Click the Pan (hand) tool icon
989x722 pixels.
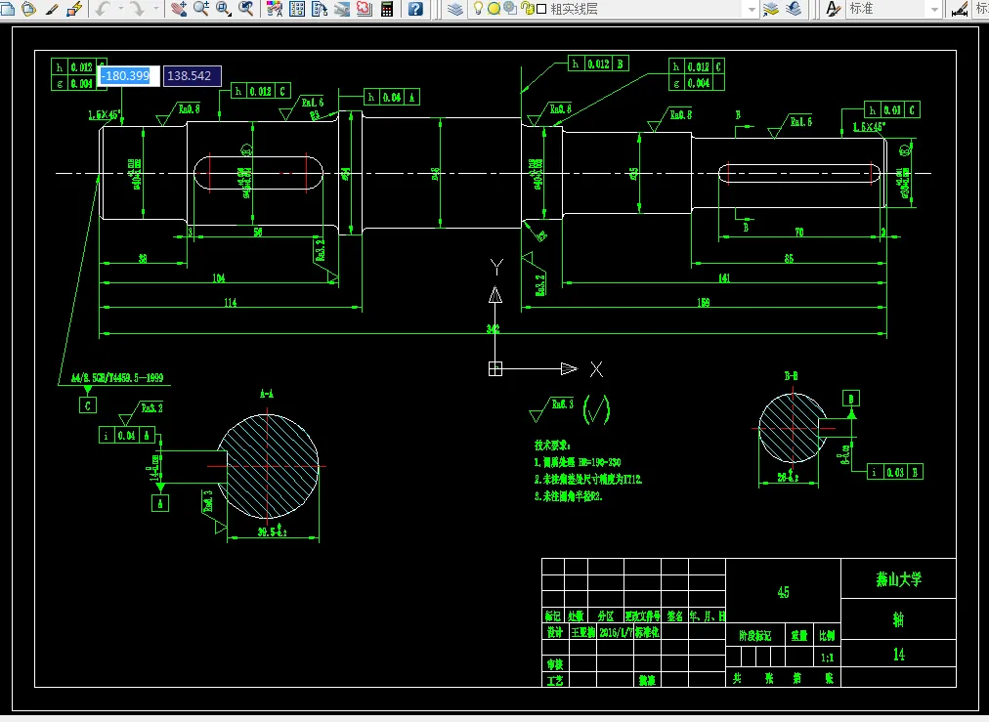(x=179, y=9)
